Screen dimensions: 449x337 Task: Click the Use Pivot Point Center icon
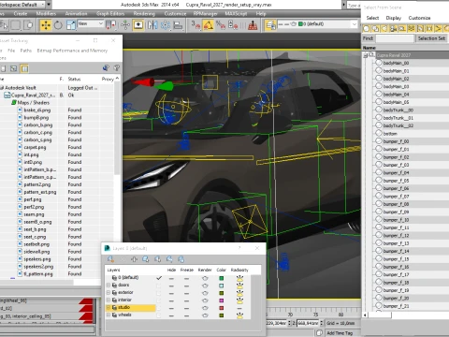111,25
